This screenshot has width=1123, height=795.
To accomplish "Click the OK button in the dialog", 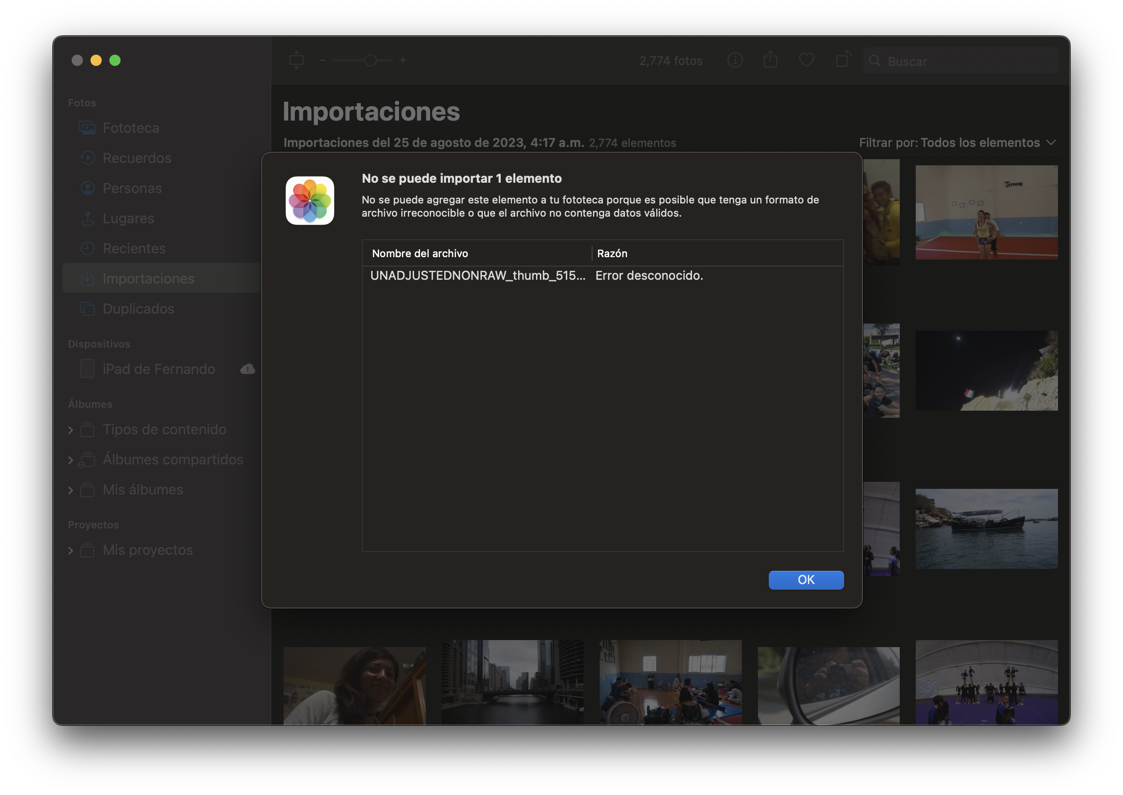I will (806, 580).
